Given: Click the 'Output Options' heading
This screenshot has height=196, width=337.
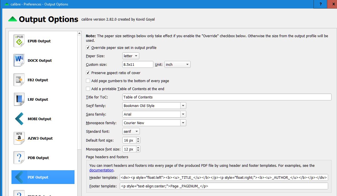Looking at the screenshot, I should 49,19.
